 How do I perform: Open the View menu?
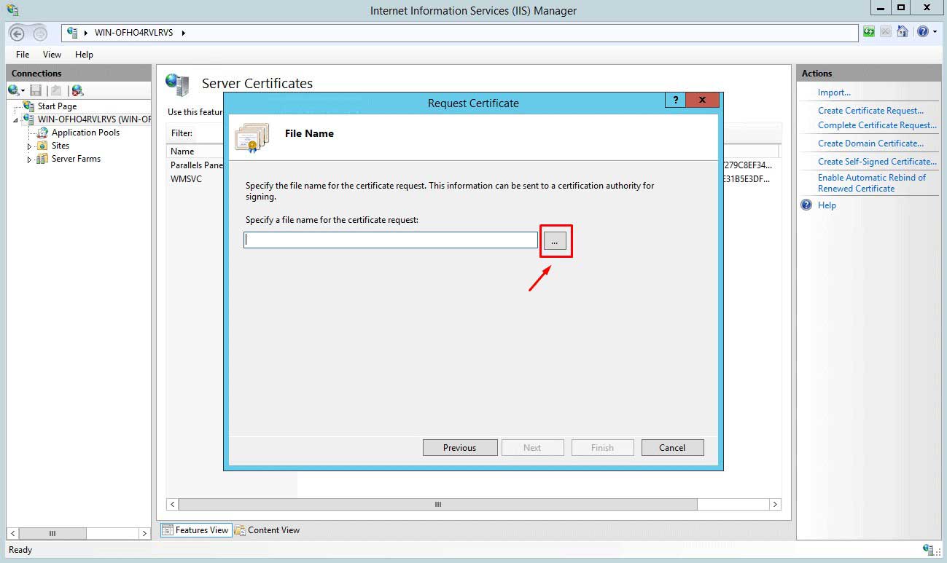click(52, 55)
